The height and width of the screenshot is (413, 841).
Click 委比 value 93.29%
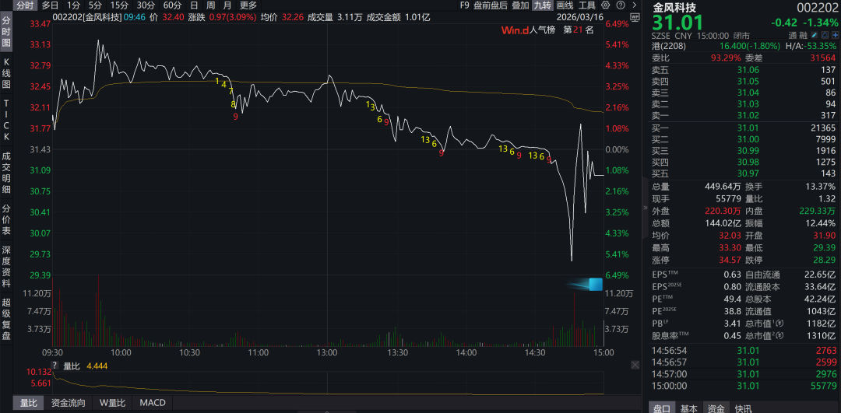[725, 58]
